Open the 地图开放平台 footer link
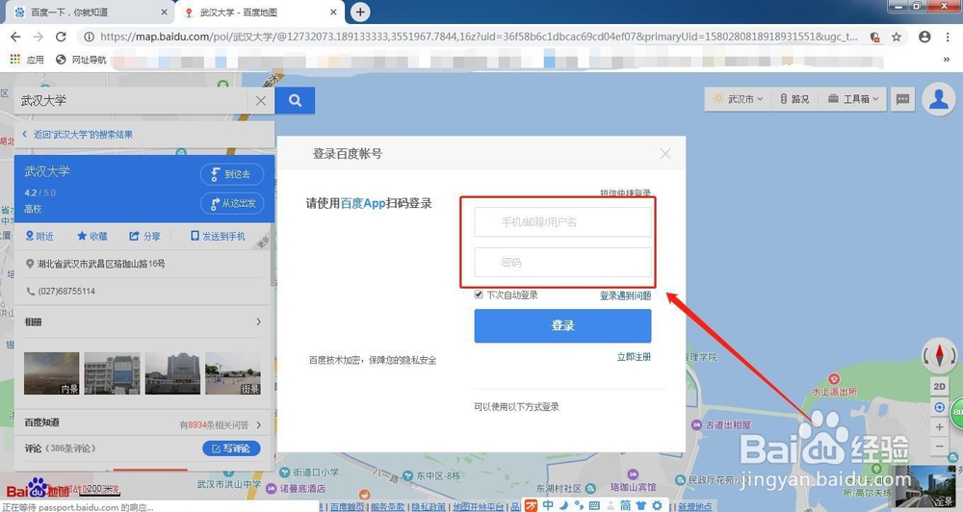963x512 pixels. click(479, 506)
